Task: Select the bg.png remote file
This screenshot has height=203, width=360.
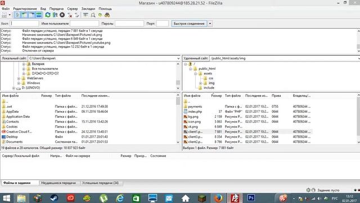Action: click(x=193, y=117)
